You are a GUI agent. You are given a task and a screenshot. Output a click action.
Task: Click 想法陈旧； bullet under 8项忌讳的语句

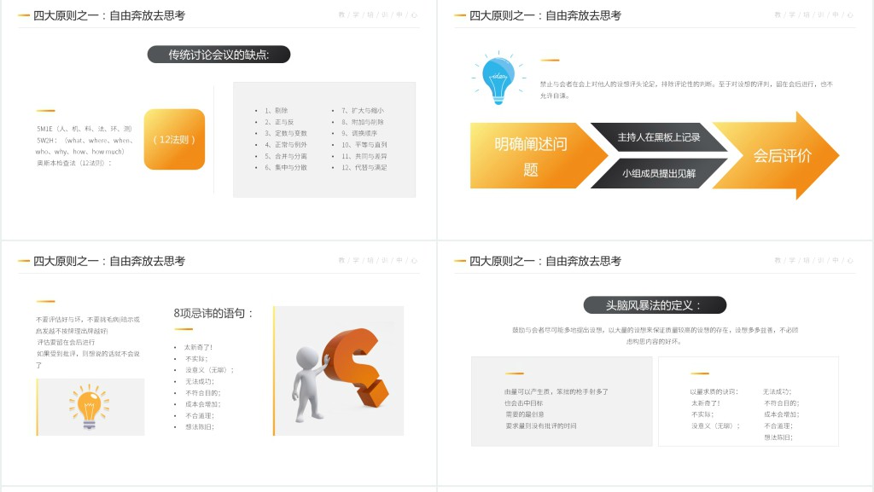[x=200, y=427]
